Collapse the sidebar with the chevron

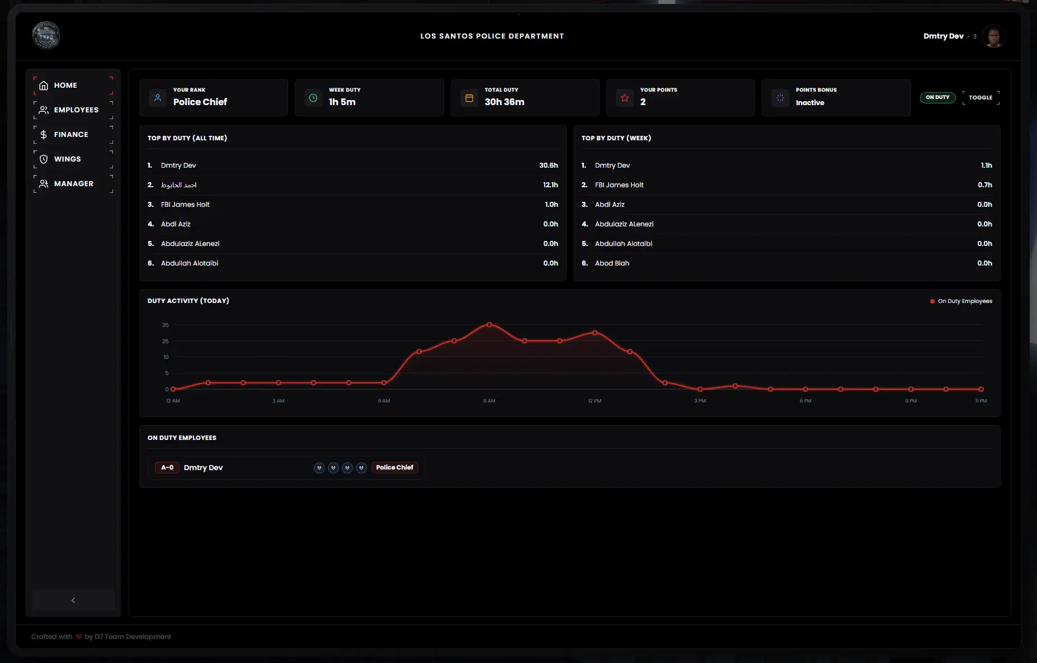[73, 600]
